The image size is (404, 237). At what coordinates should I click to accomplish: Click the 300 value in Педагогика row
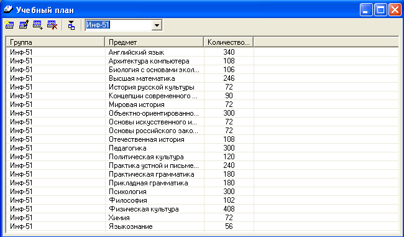[x=229, y=148]
